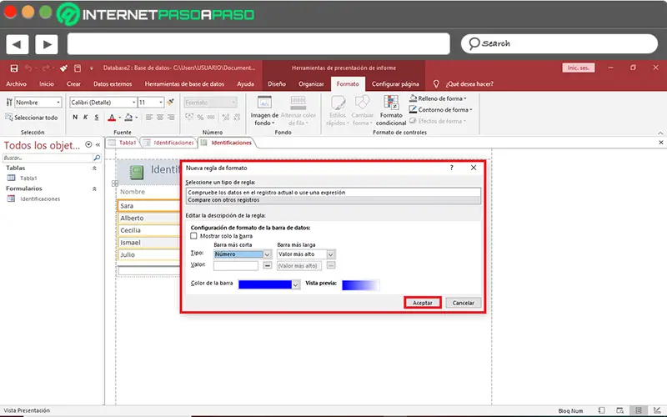This screenshot has width=667, height=417.
Task: Toggle italic K formatting
Action: (86, 118)
